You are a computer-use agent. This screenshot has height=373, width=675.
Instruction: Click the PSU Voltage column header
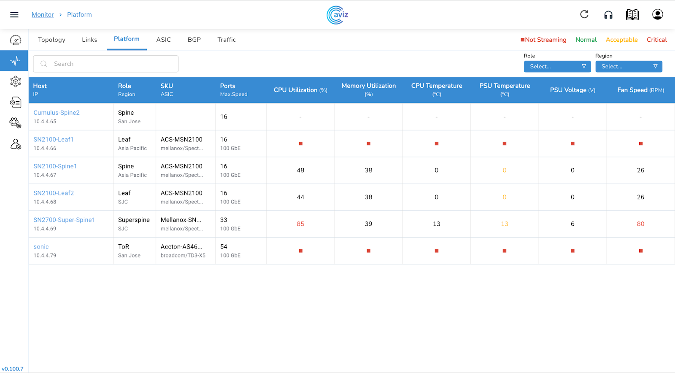point(572,90)
